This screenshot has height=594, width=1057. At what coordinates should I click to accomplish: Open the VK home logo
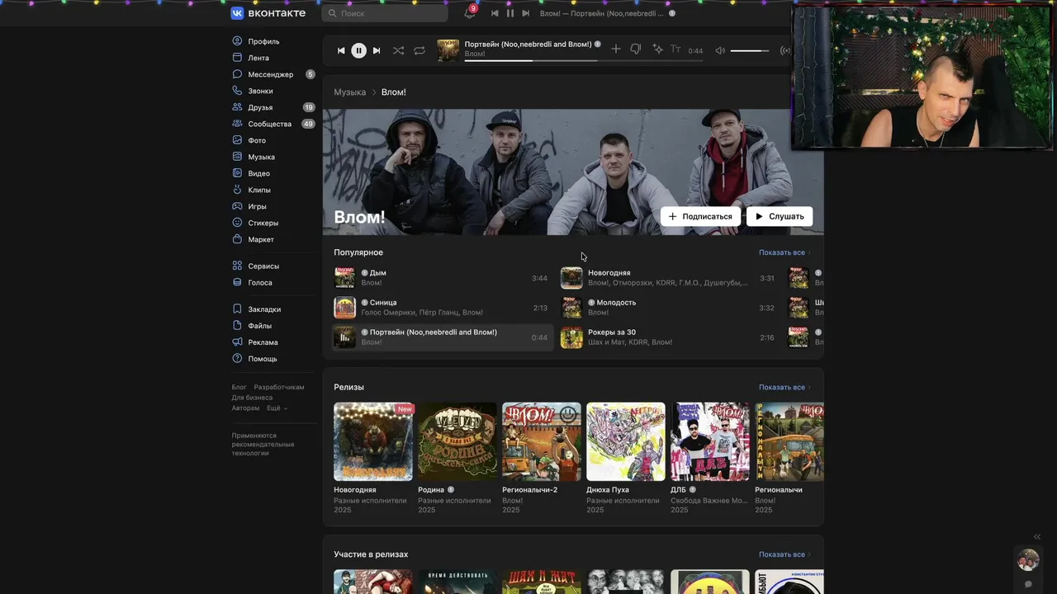pyautogui.click(x=268, y=13)
